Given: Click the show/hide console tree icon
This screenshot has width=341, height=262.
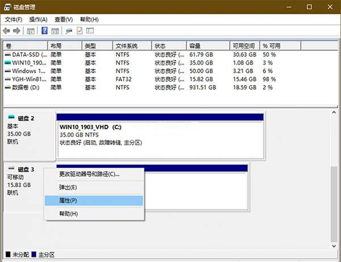Looking at the screenshot, I should [x=31, y=31].
